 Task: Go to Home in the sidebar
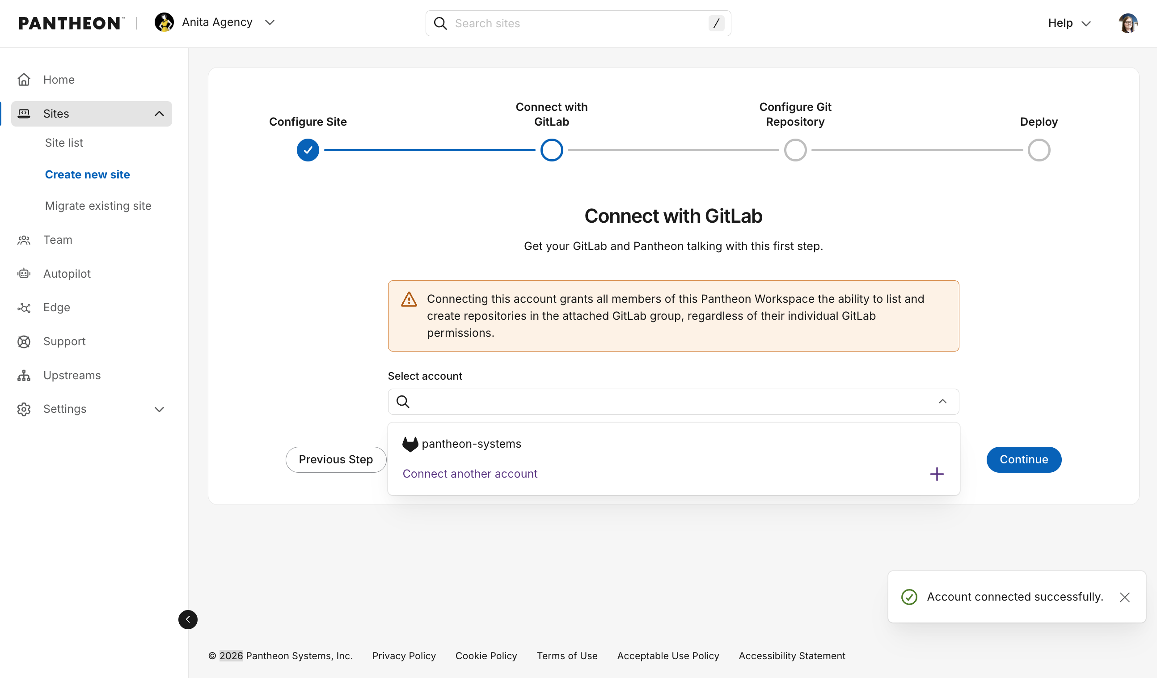59,80
